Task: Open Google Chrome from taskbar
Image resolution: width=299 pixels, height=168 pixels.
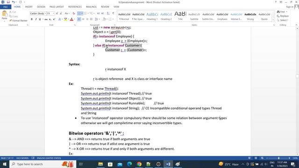Action: point(139,164)
